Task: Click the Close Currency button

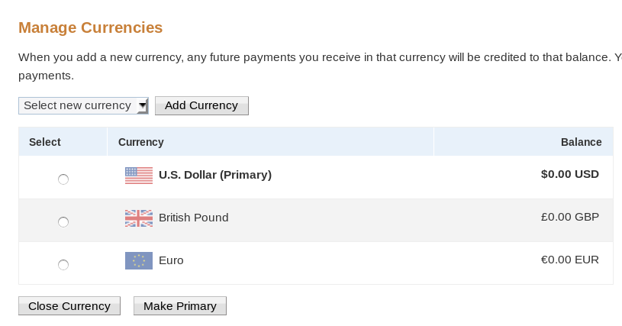Action: pyautogui.click(x=69, y=306)
